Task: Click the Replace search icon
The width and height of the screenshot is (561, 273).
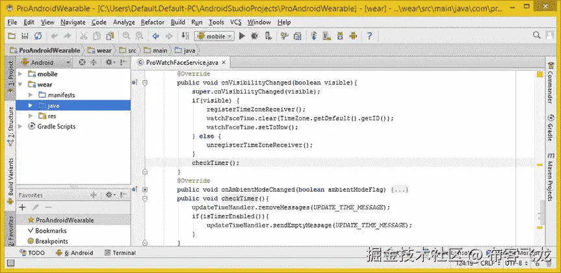Action: click(x=139, y=36)
